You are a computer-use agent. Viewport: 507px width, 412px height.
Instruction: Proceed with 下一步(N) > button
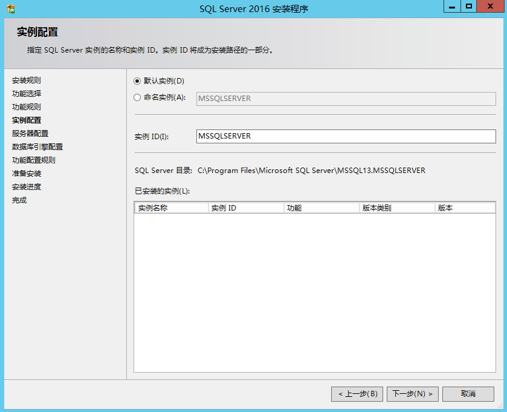(413, 394)
